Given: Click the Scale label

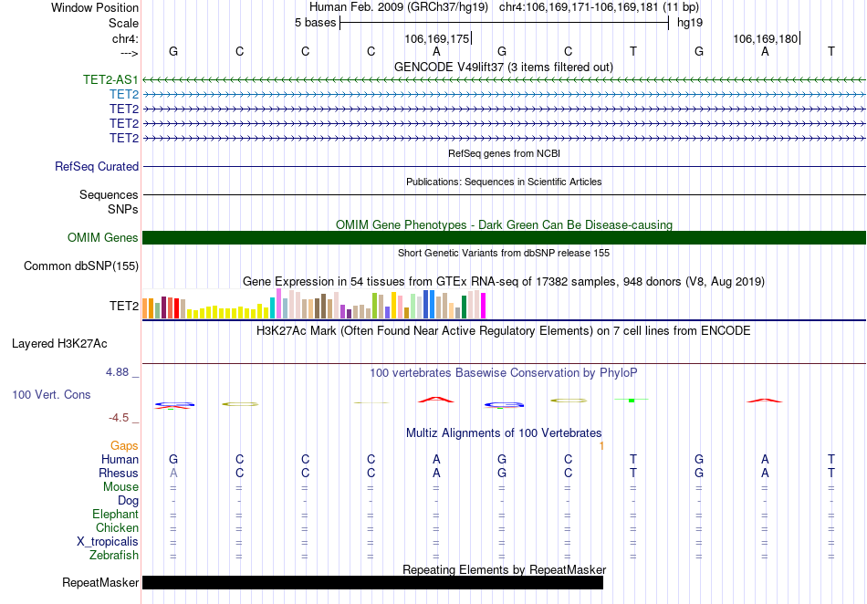Looking at the screenshot, I should [x=124, y=23].
